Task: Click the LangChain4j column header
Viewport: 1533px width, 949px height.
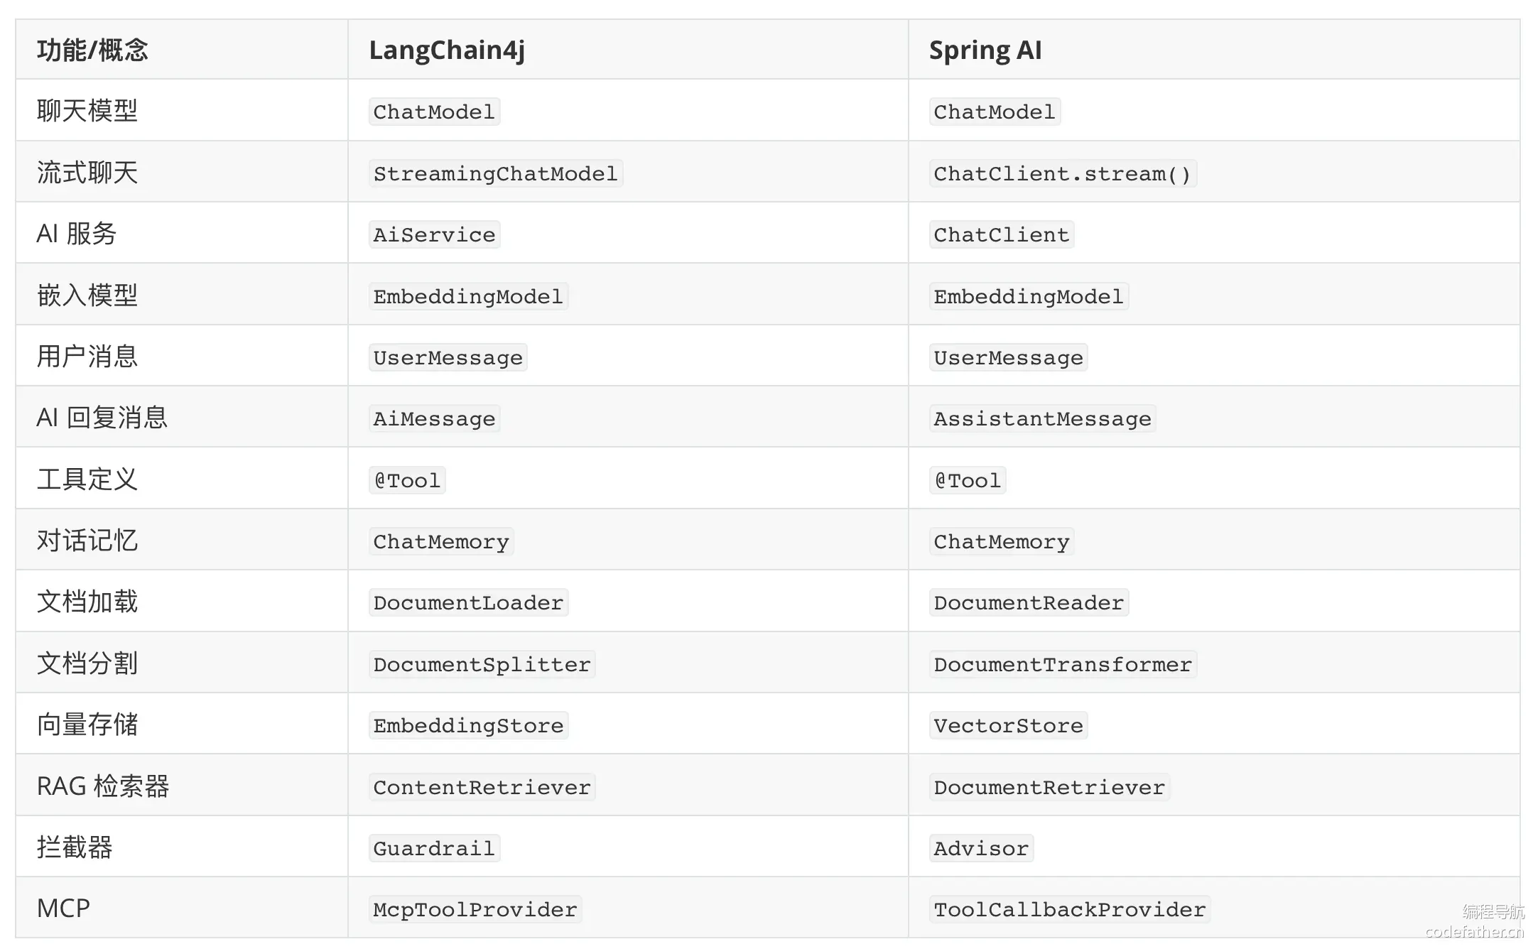Action: coord(447,50)
